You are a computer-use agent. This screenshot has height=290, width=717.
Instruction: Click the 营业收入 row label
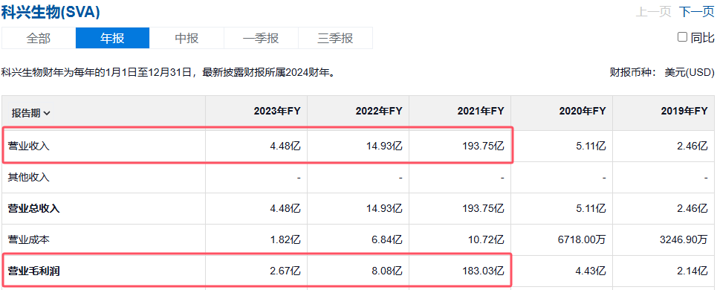click(x=28, y=146)
